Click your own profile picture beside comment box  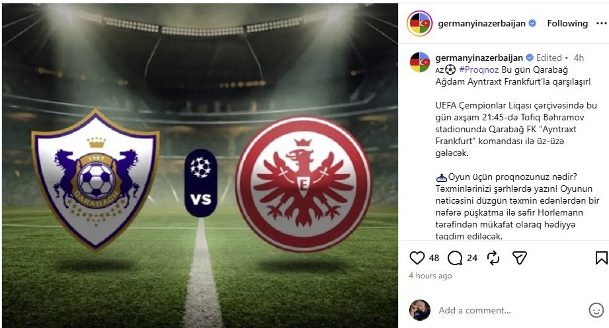click(420, 310)
